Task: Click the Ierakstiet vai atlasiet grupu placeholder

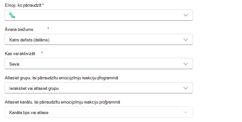Action: click(x=34, y=88)
